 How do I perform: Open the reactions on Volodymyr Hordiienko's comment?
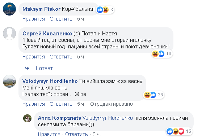click(154, 95)
